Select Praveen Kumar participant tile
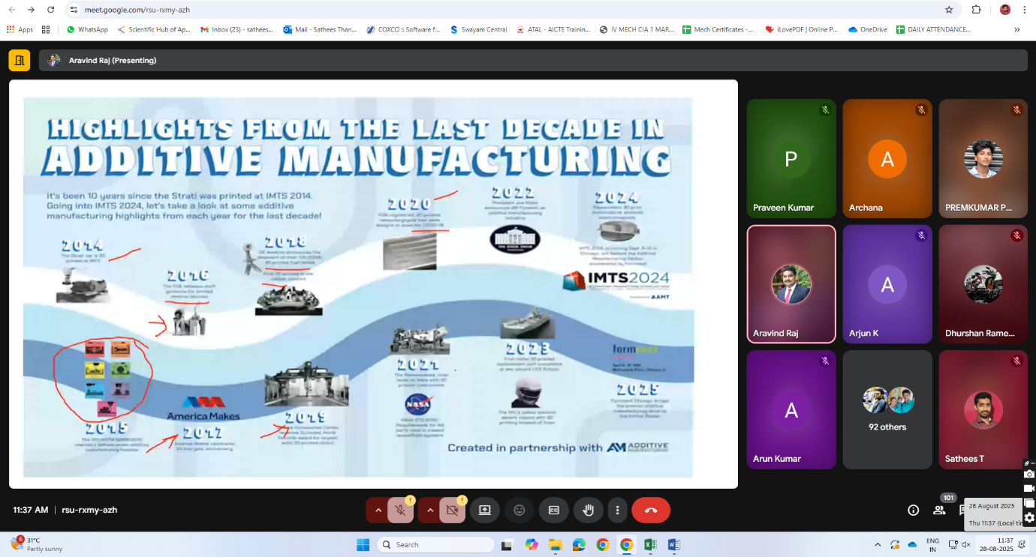1036x557 pixels. [791, 159]
